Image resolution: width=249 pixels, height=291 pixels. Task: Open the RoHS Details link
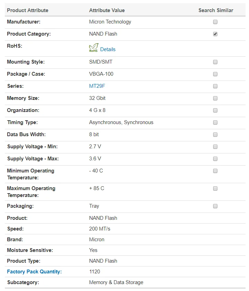coord(108,49)
